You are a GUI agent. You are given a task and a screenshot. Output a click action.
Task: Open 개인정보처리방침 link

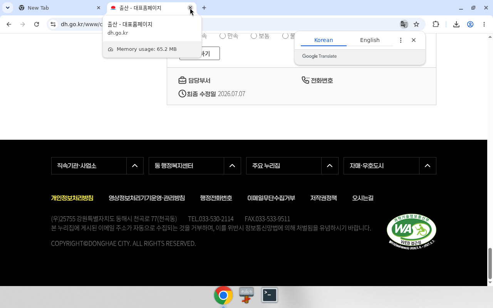pyautogui.click(x=72, y=198)
